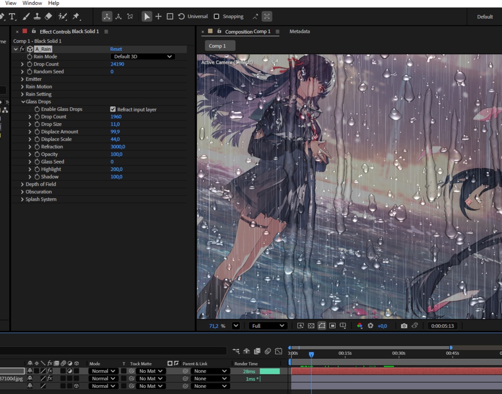Activate View Axis mode
This screenshot has height=394, width=502.
pyautogui.click(x=130, y=17)
